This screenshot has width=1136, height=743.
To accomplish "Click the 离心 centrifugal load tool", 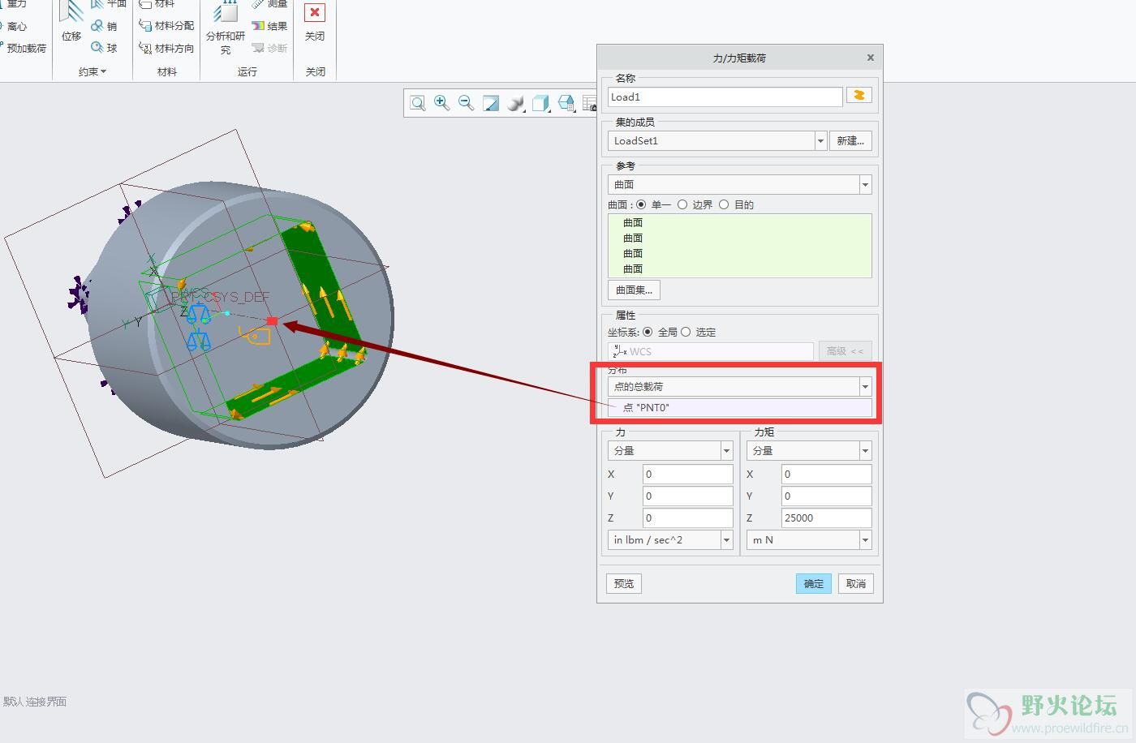I will 13,26.
